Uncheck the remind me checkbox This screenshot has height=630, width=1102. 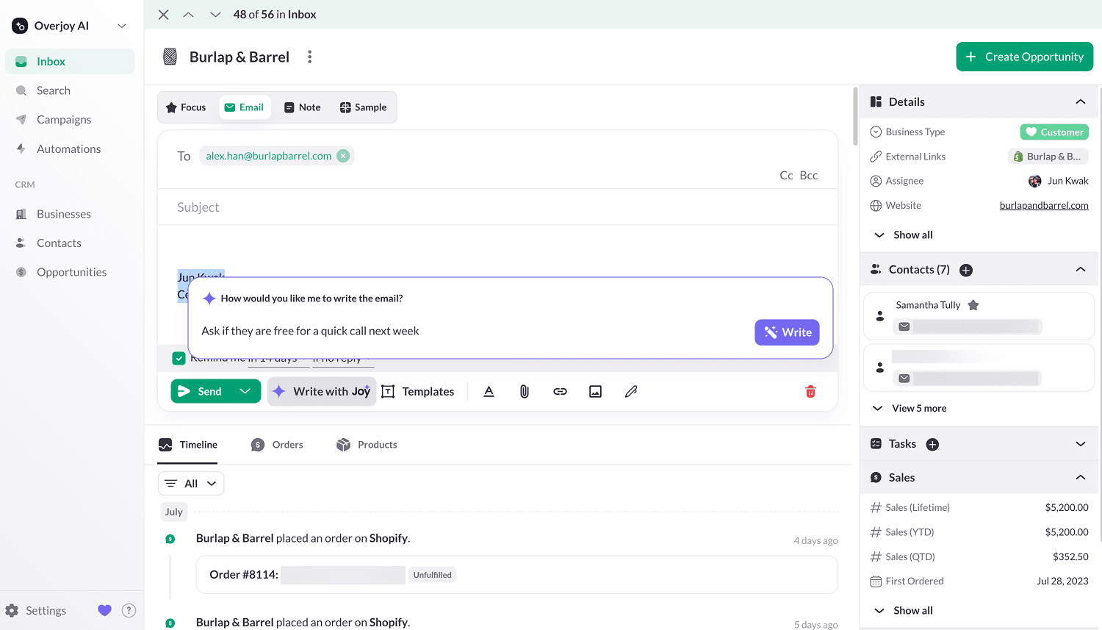click(179, 358)
